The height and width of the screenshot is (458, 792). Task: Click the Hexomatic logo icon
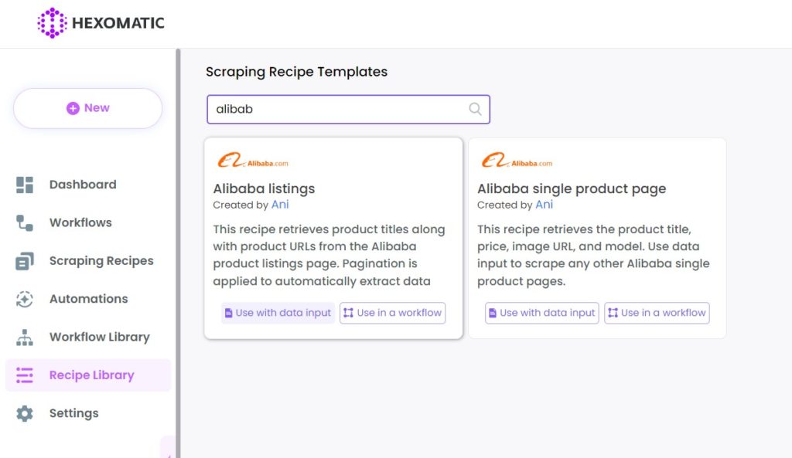[52, 22]
